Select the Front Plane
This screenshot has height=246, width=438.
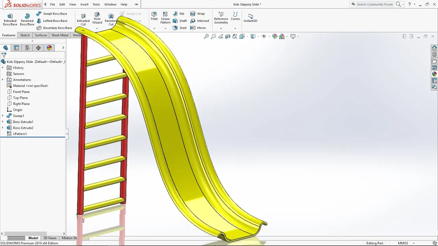click(21, 92)
